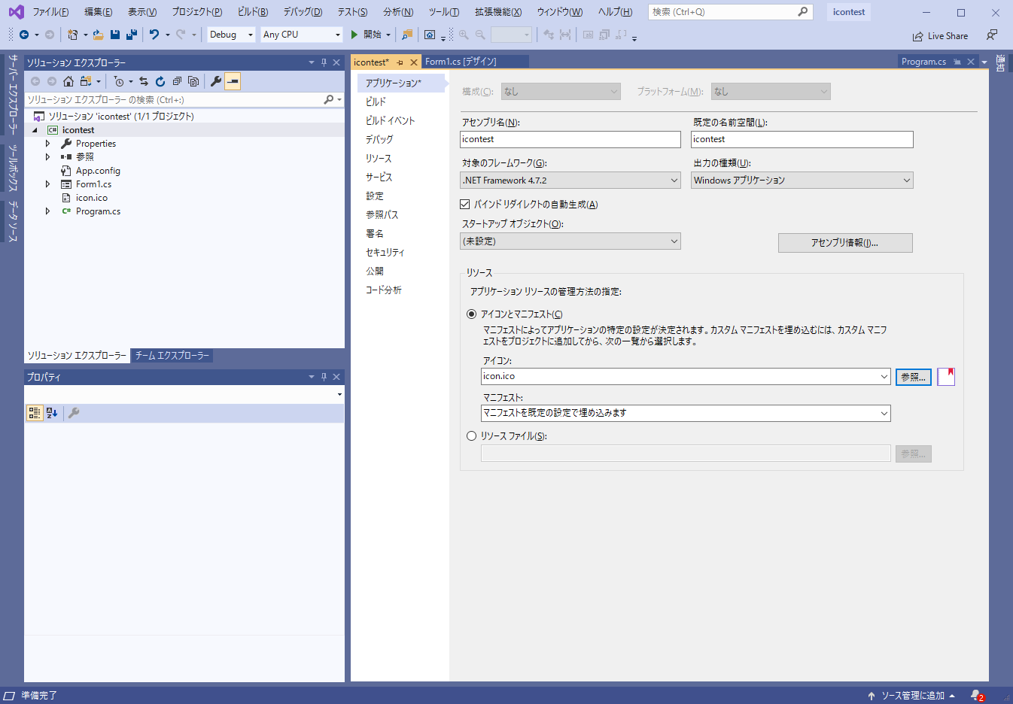Switch views icon in Solution Explorer toolbar
The height and width of the screenshot is (704, 1013).
[86, 81]
